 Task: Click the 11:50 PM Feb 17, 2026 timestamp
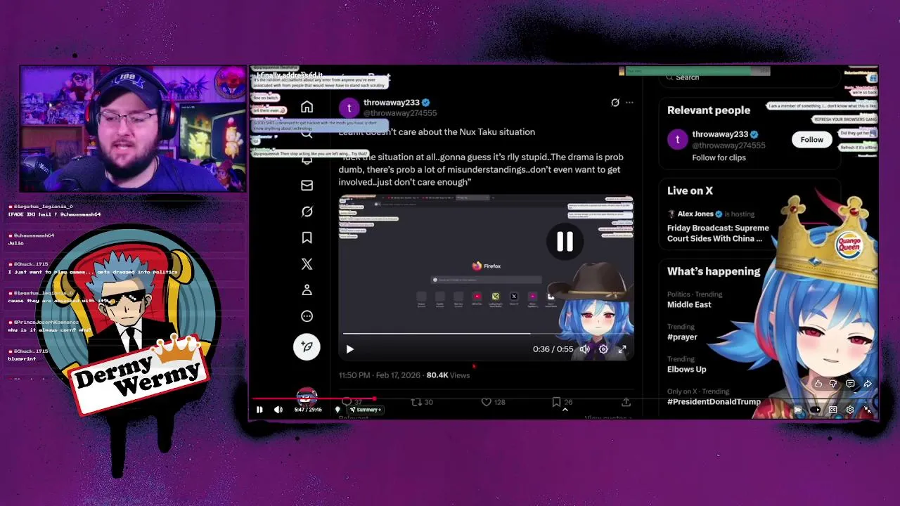pyautogui.click(x=380, y=375)
